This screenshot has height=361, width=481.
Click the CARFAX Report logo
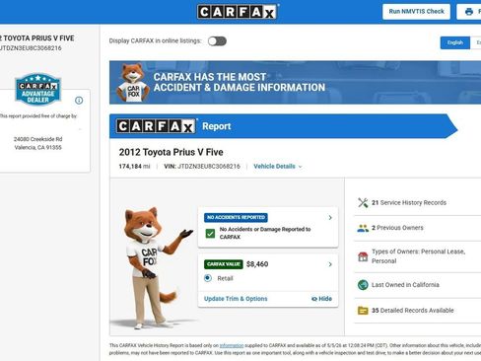tap(156, 126)
